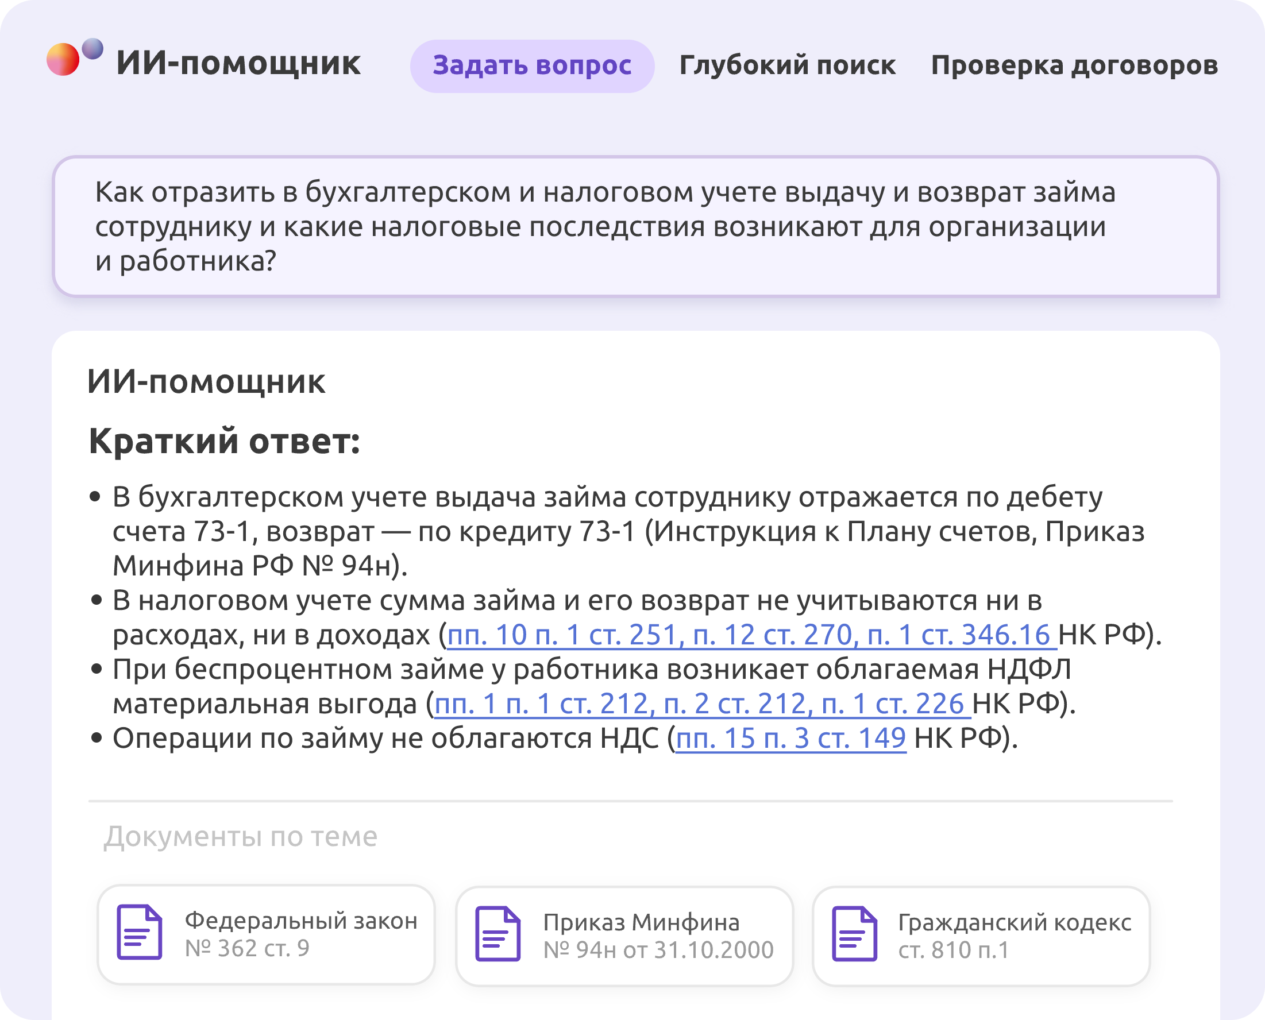Image resolution: width=1265 pixels, height=1020 pixels.
Task: Click the ИИ-помощник answer panel title
Action: 206,382
